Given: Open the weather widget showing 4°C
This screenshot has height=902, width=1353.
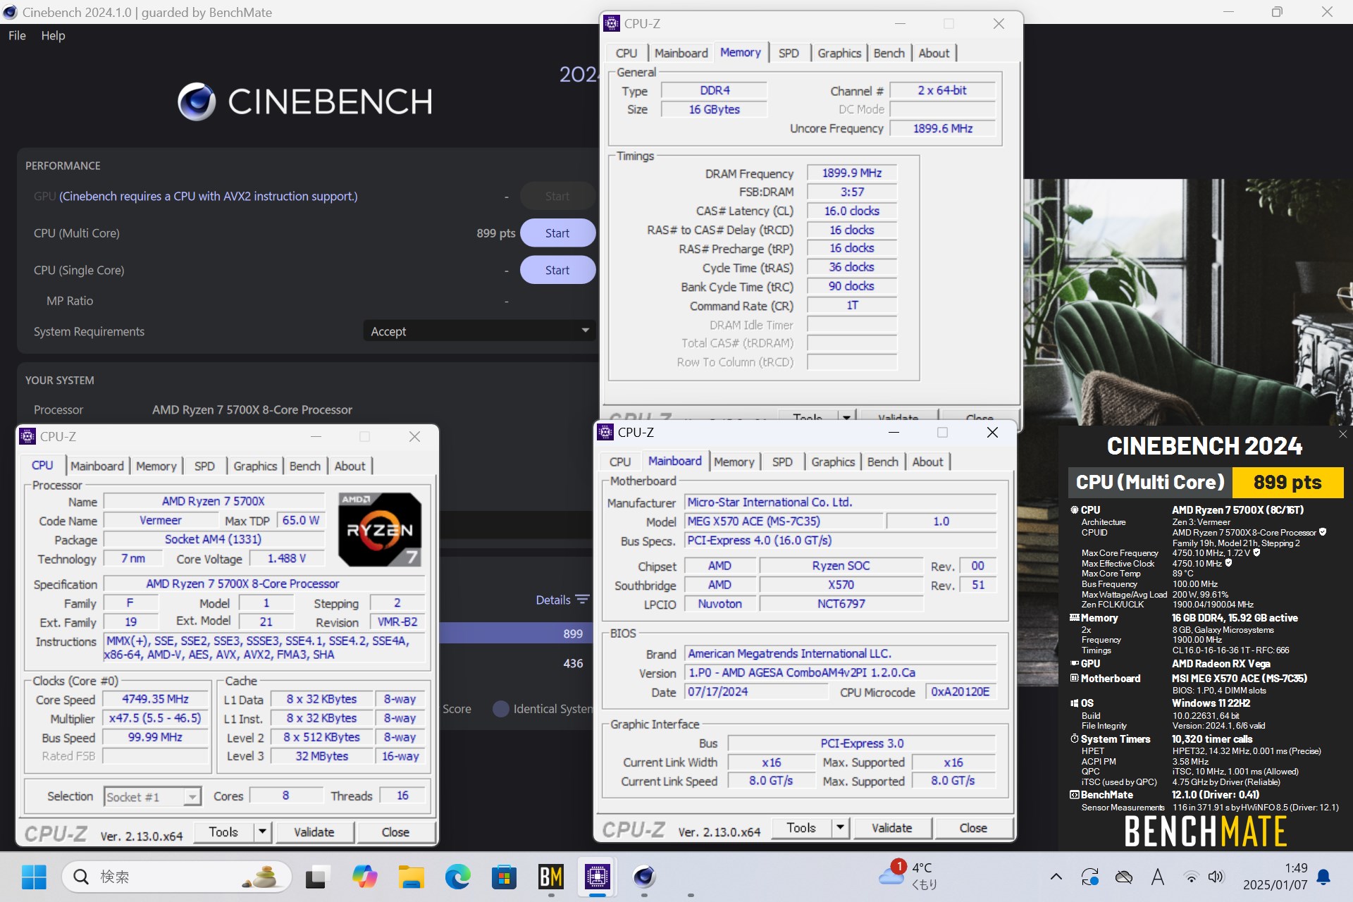Looking at the screenshot, I should tap(909, 876).
